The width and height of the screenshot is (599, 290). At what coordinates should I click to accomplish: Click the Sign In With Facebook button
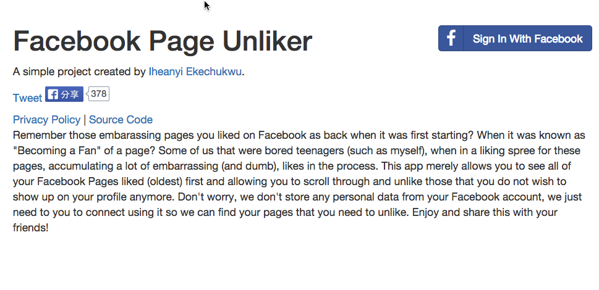point(514,38)
